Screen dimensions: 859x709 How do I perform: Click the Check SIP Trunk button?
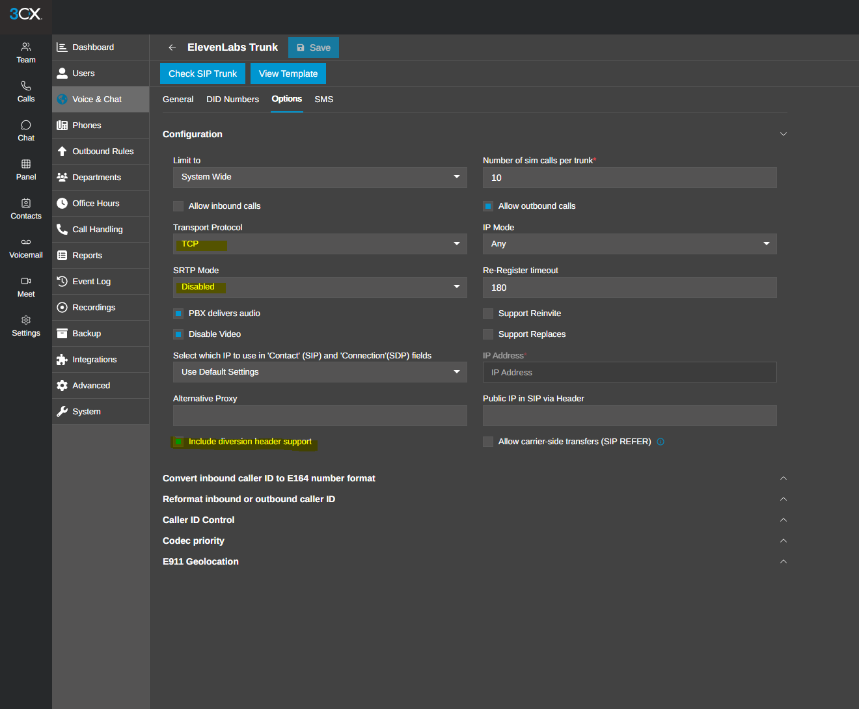tap(202, 74)
